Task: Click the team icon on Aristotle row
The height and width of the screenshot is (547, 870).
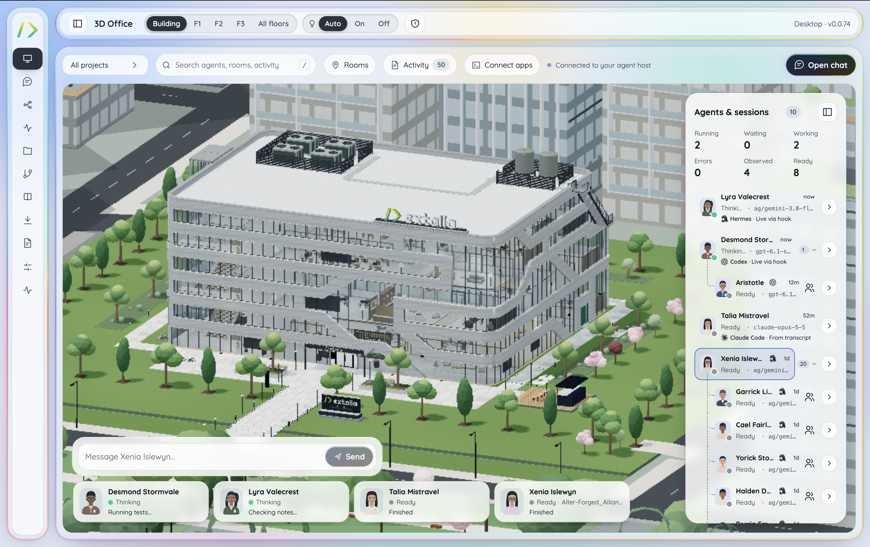Action: pos(809,288)
